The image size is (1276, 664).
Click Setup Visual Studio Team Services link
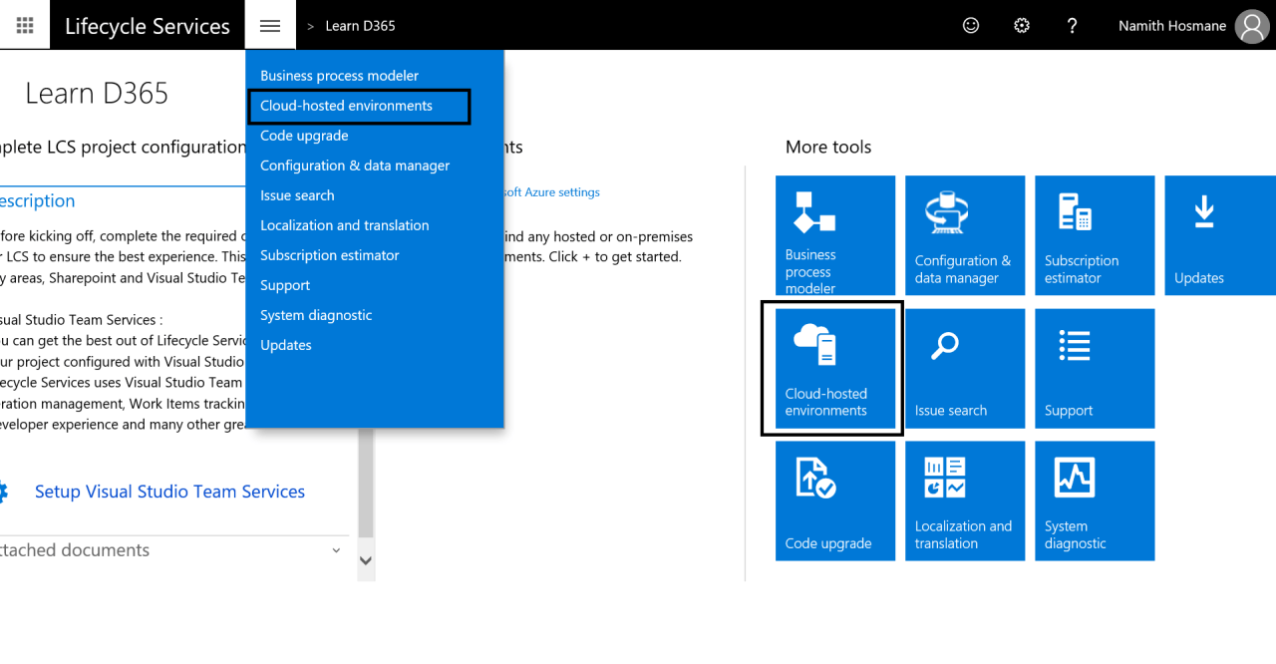[x=169, y=491]
